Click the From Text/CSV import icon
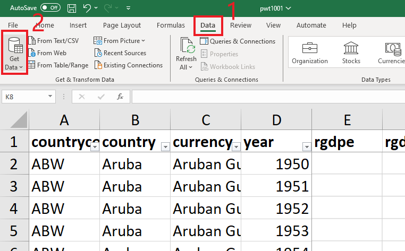 [x=32, y=41]
